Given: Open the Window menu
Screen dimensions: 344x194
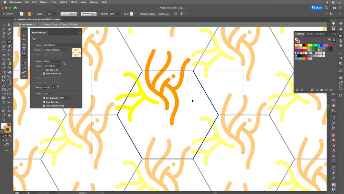Looking at the screenshot, I should pos(94,2).
